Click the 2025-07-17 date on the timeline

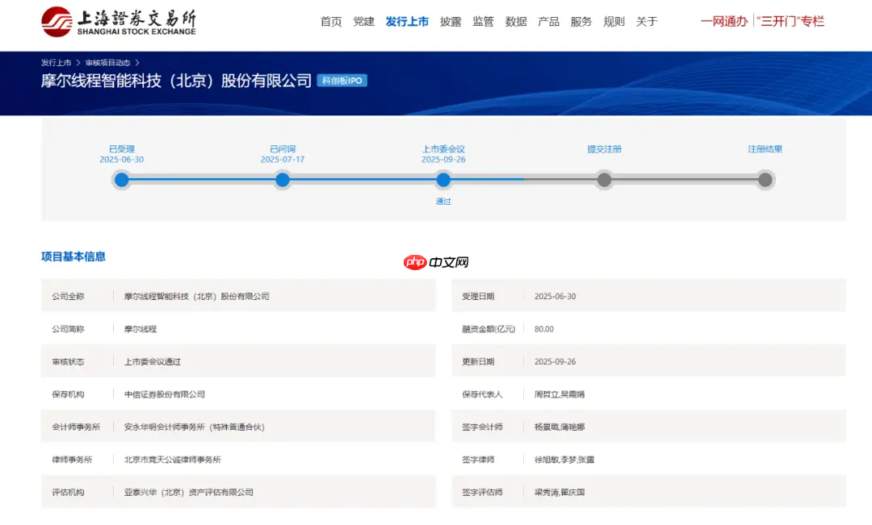[x=283, y=160]
